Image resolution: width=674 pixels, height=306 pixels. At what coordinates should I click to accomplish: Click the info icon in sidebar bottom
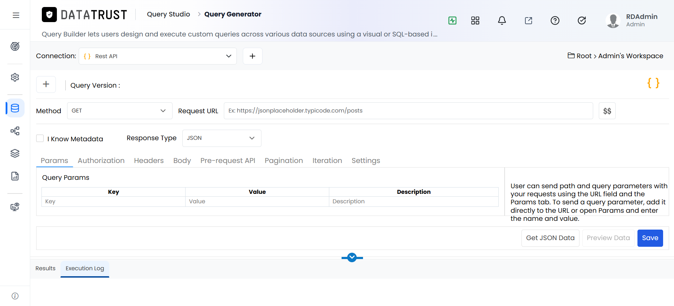(15, 296)
